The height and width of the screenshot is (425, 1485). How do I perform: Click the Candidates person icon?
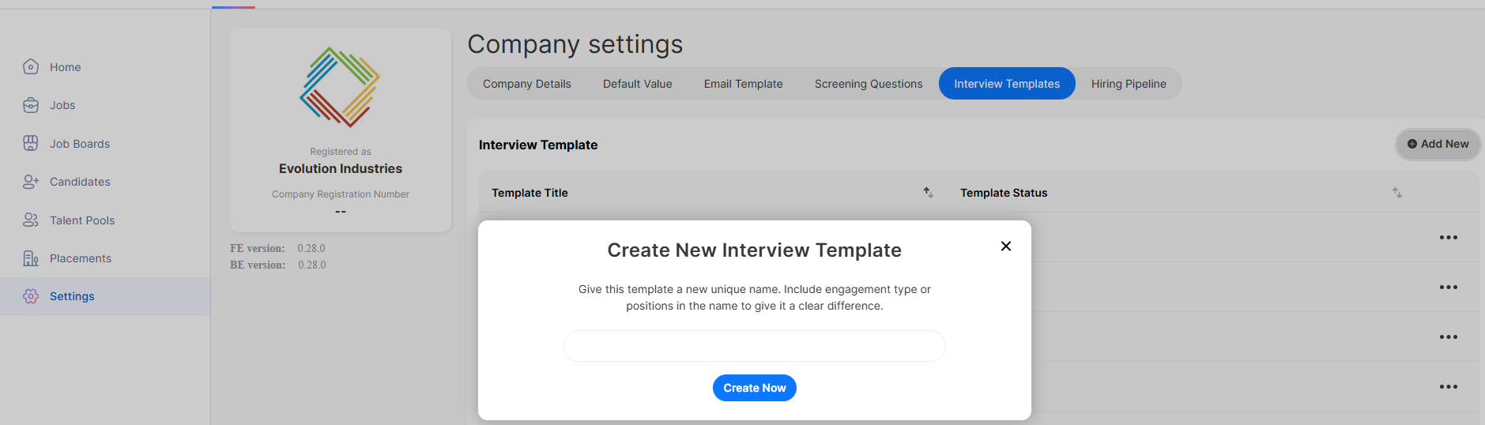point(31,182)
